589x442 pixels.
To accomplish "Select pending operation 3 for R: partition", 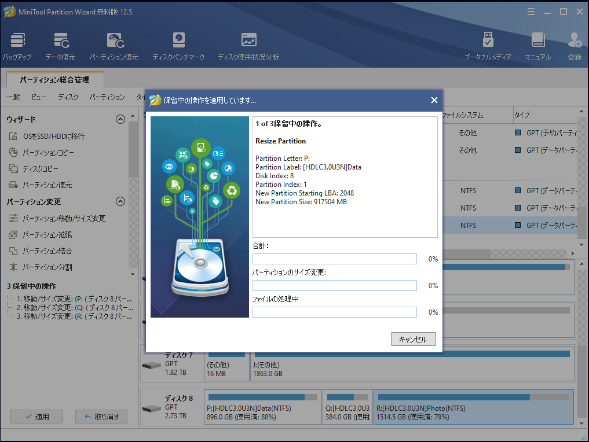I will click(x=74, y=316).
